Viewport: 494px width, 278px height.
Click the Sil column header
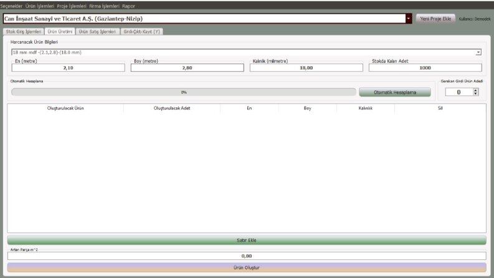pyautogui.click(x=440, y=108)
